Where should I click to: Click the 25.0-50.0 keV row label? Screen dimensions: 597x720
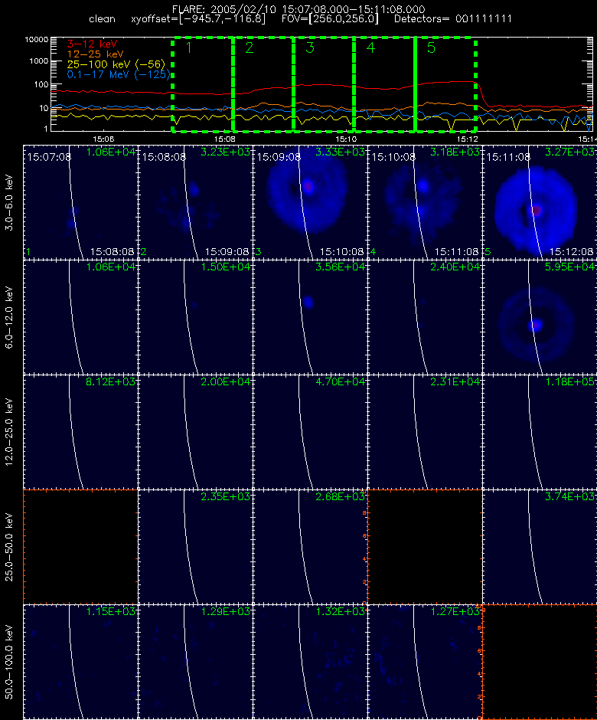point(9,548)
